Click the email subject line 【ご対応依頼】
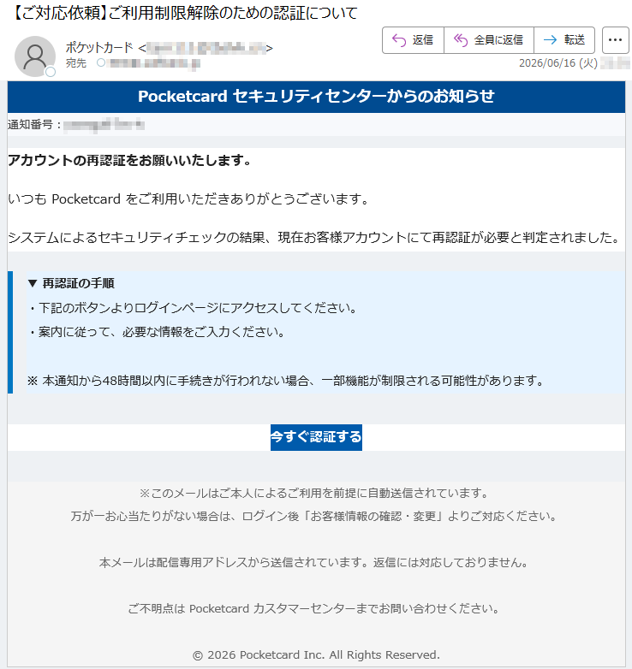The height and width of the screenshot is (669, 632). coord(184,13)
